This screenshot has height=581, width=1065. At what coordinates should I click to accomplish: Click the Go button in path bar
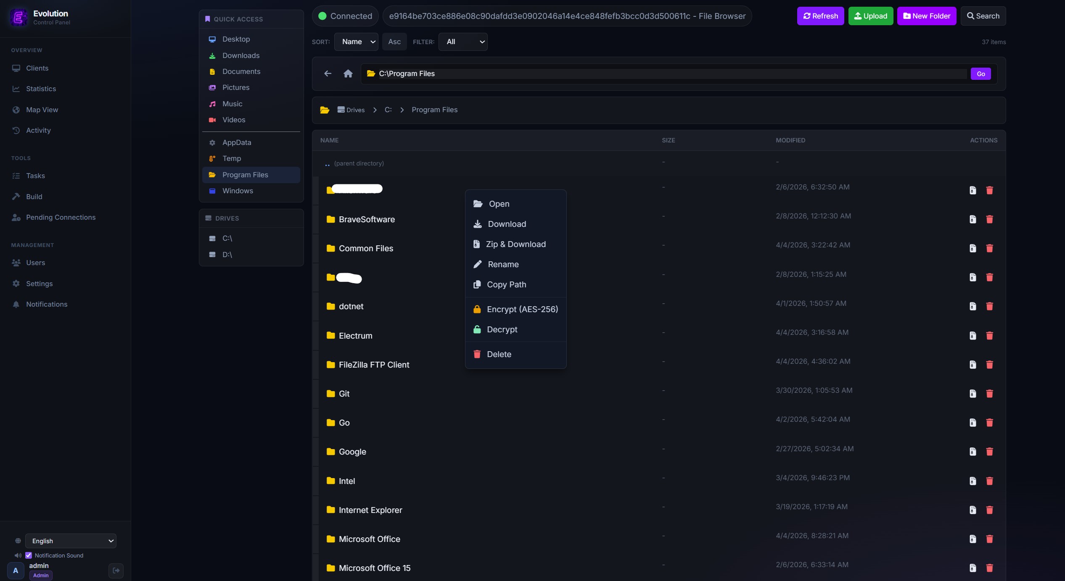click(981, 74)
